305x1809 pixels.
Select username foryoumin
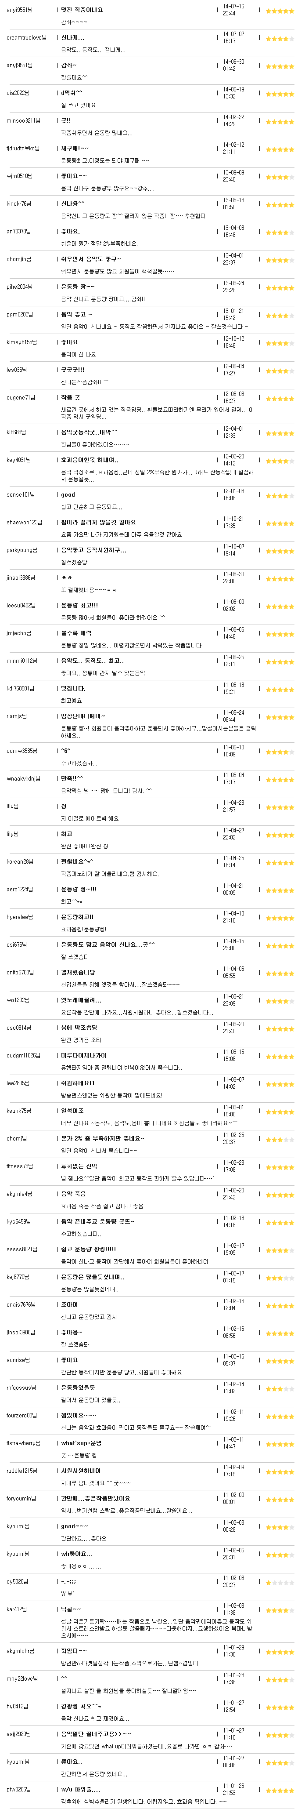21,1499
